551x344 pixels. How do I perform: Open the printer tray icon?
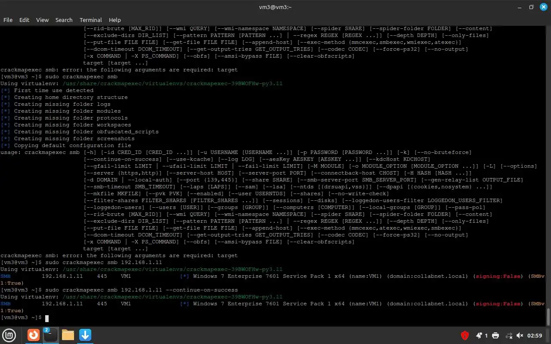tap(495, 335)
